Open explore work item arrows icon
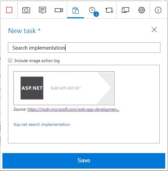 (x=109, y=10)
